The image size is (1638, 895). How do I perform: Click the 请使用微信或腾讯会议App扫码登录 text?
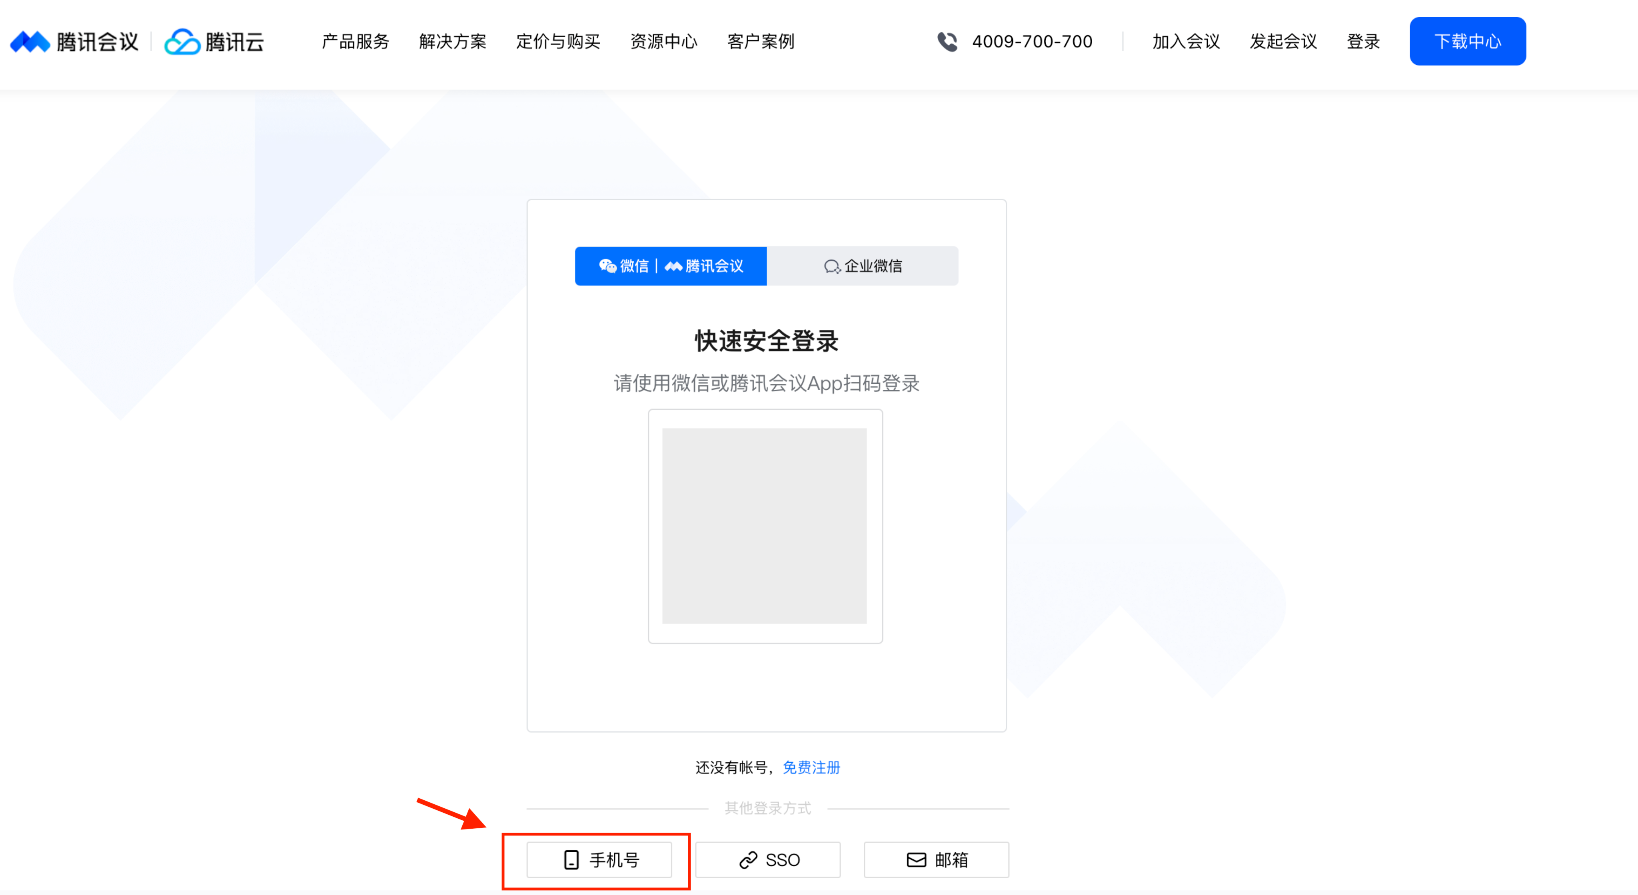pos(767,383)
